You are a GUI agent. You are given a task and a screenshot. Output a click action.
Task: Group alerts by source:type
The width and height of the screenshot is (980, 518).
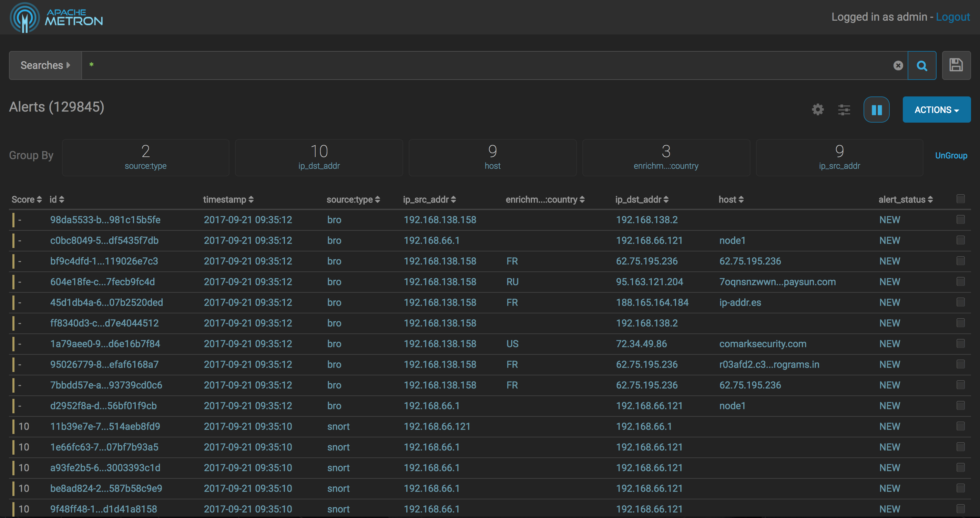point(146,157)
